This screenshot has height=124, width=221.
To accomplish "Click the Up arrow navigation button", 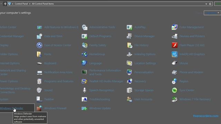I will pyautogui.click(x=5, y=4).
